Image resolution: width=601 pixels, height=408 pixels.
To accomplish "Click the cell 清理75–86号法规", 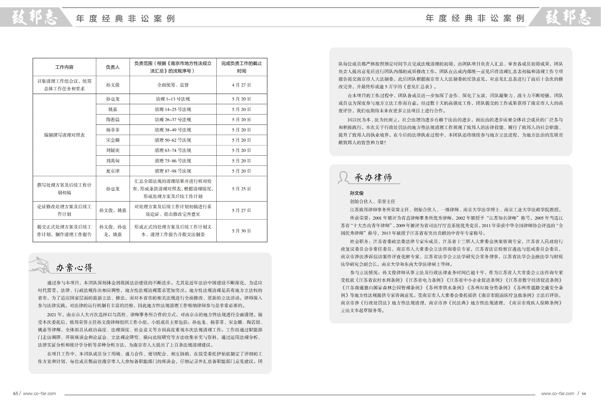I will 173,161.
